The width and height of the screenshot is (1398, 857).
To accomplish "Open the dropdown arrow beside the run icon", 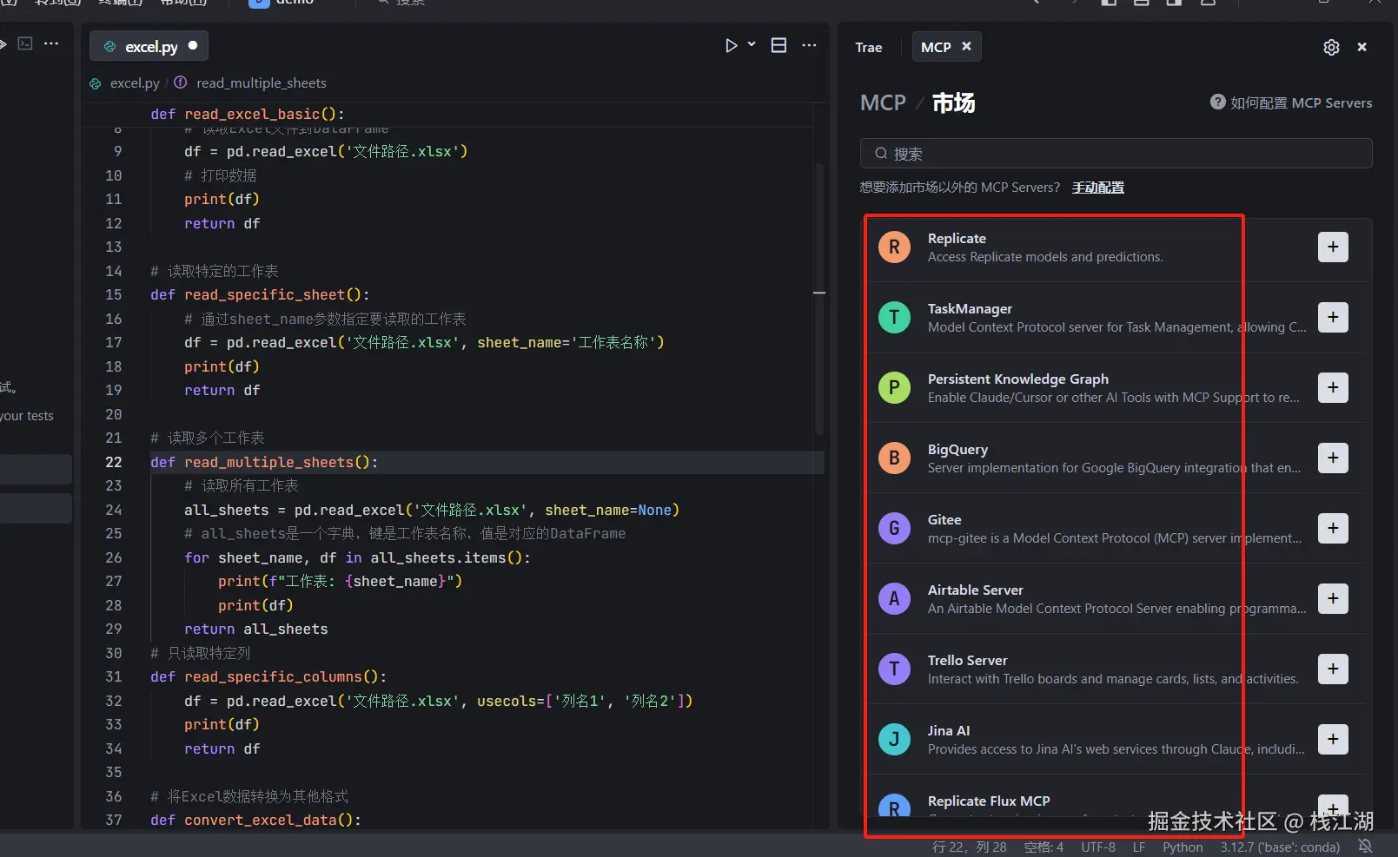I will (752, 44).
